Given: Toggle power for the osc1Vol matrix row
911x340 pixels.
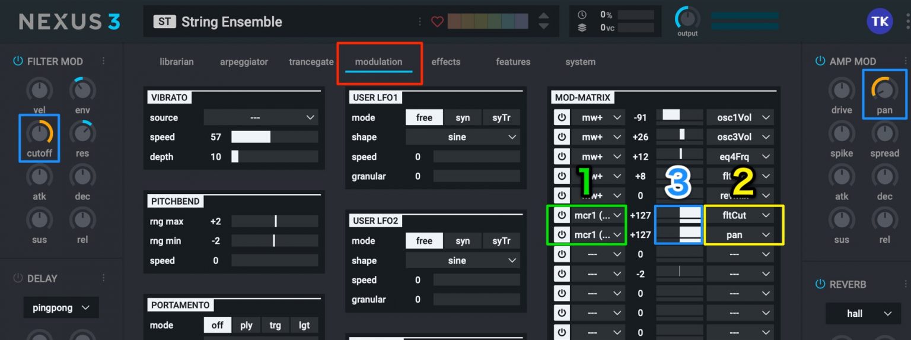Looking at the screenshot, I should 561,117.
